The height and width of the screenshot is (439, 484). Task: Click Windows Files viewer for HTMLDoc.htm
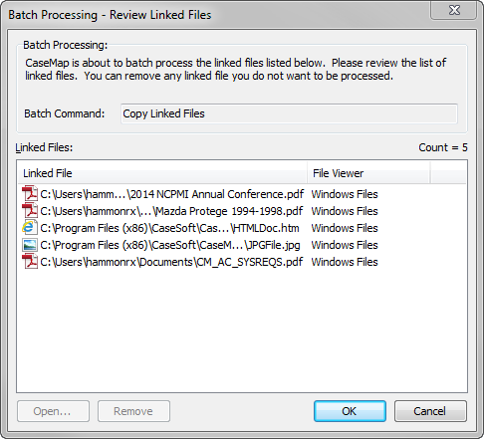coord(345,228)
